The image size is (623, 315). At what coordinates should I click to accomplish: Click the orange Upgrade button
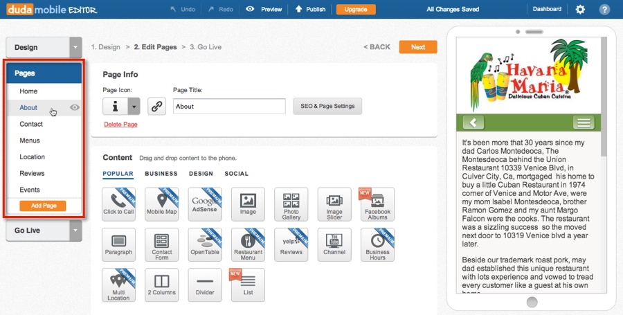click(x=356, y=9)
